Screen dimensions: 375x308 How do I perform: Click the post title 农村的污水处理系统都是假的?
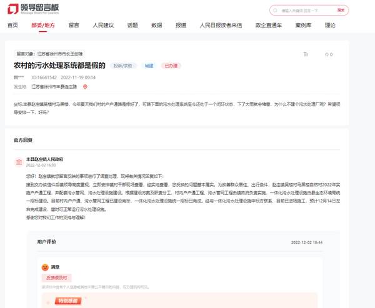(59, 65)
